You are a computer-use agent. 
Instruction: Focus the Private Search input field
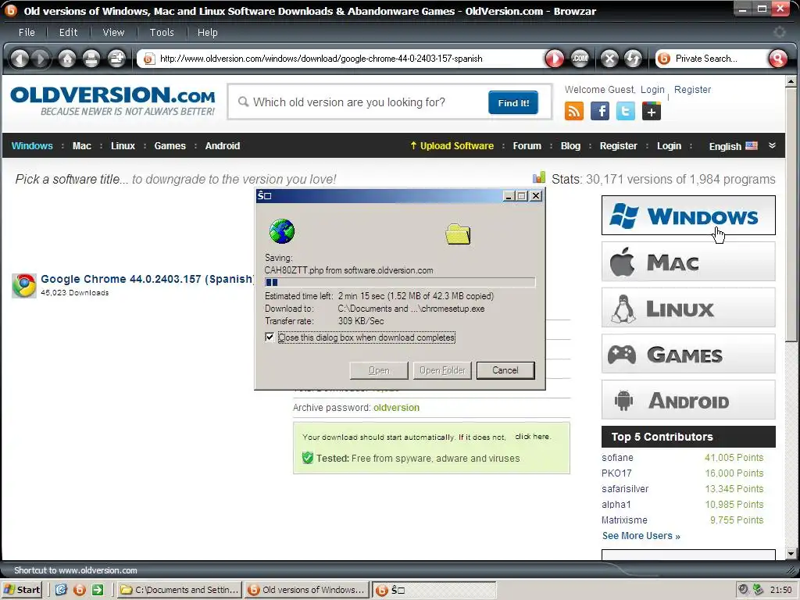click(x=719, y=59)
